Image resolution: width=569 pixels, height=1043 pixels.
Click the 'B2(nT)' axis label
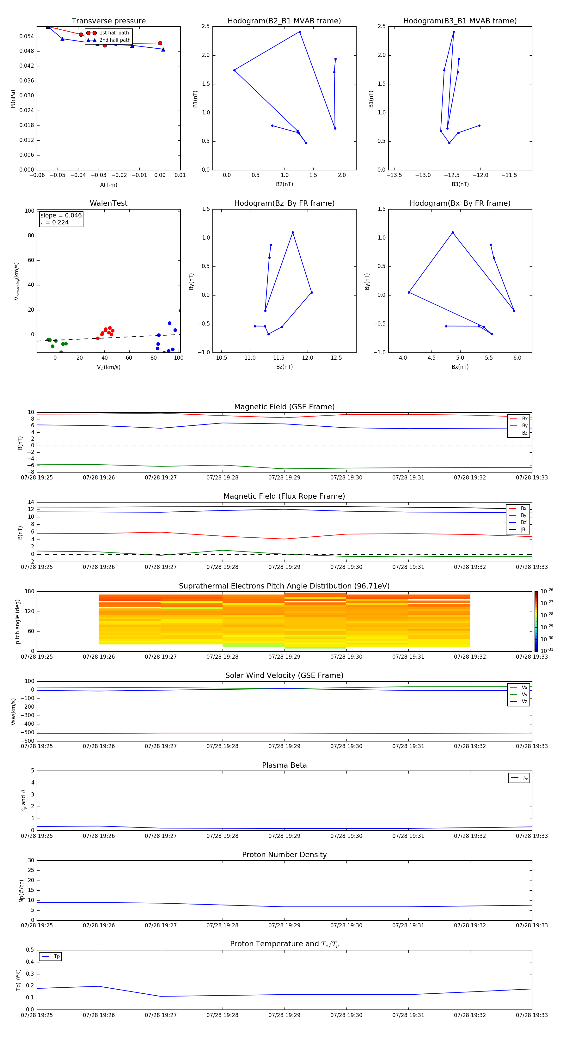tap(284, 184)
